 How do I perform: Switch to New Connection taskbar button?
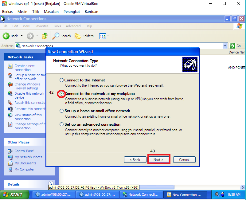(x=185, y=195)
